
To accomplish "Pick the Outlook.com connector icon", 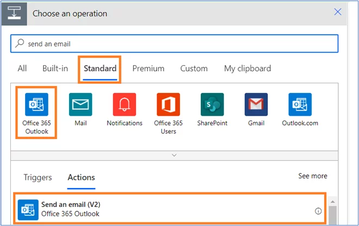I will [x=300, y=104].
